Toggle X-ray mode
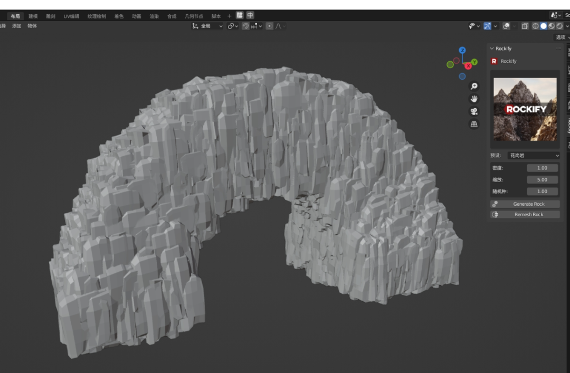570x373 pixels. 525,26
